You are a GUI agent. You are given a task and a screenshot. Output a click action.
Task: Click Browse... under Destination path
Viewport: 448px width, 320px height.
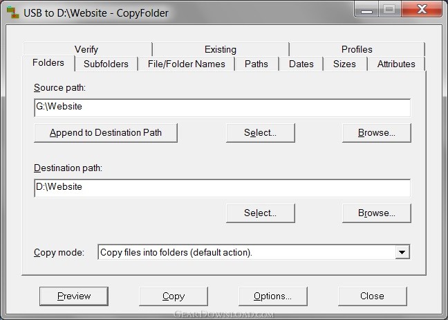pos(377,213)
